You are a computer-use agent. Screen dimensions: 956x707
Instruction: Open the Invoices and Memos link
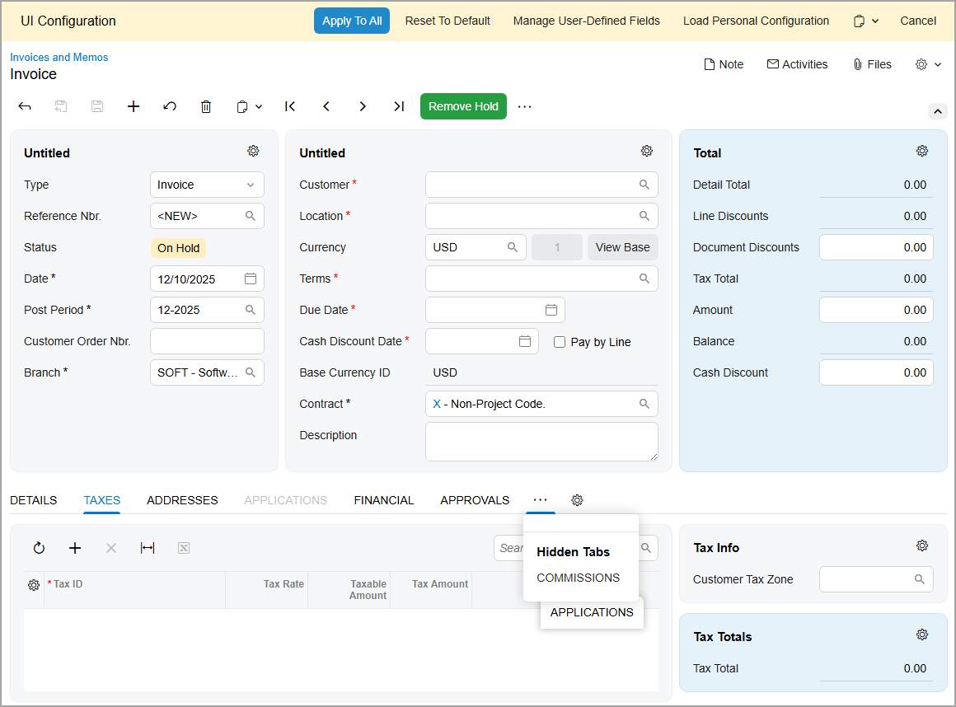coord(59,58)
